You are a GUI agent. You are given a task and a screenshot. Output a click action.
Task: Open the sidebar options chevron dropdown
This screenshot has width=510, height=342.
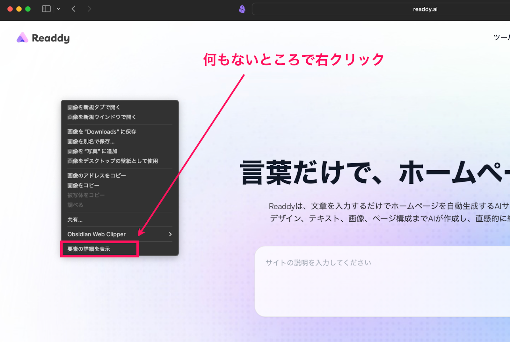click(58, 9)
